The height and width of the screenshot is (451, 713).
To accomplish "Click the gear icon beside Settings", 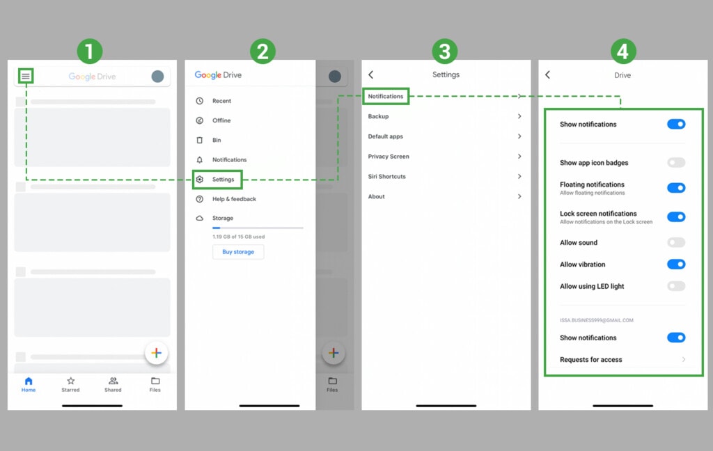I will (200, 179).
